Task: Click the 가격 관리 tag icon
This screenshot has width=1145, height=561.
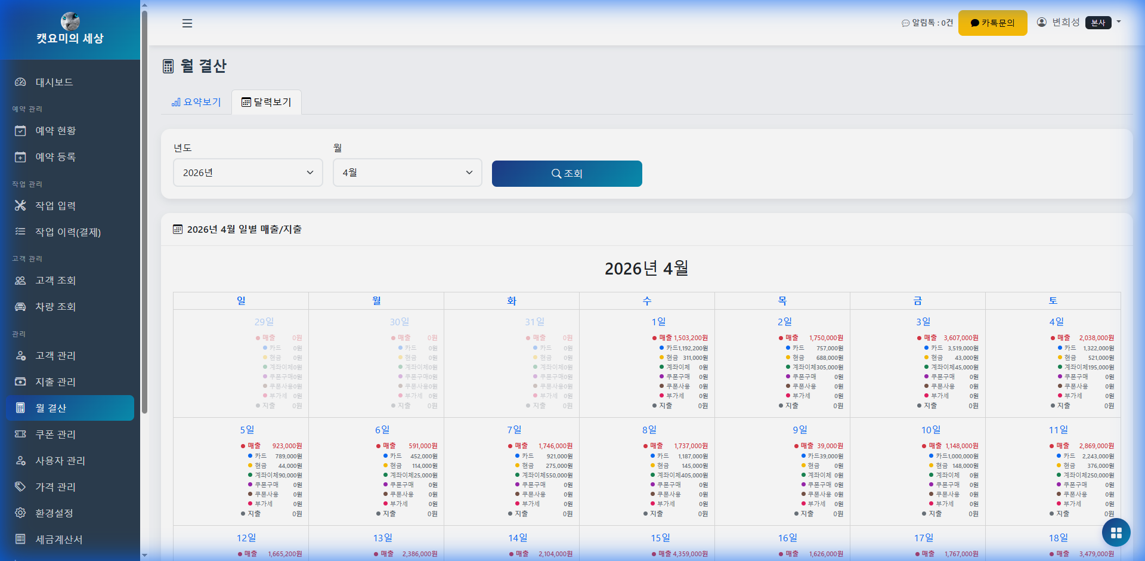Action: tap(20, 487)
